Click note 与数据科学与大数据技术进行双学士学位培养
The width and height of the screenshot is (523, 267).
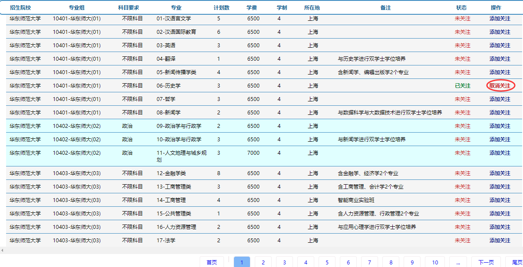(x=390, y=113)
